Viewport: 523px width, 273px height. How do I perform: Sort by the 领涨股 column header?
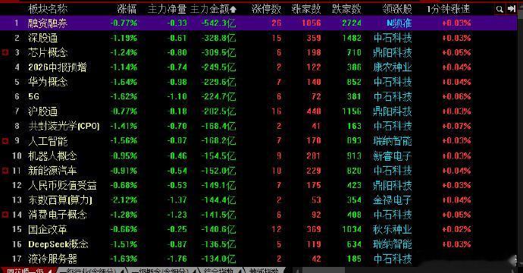pyautogui.click(x=397, y=9)
